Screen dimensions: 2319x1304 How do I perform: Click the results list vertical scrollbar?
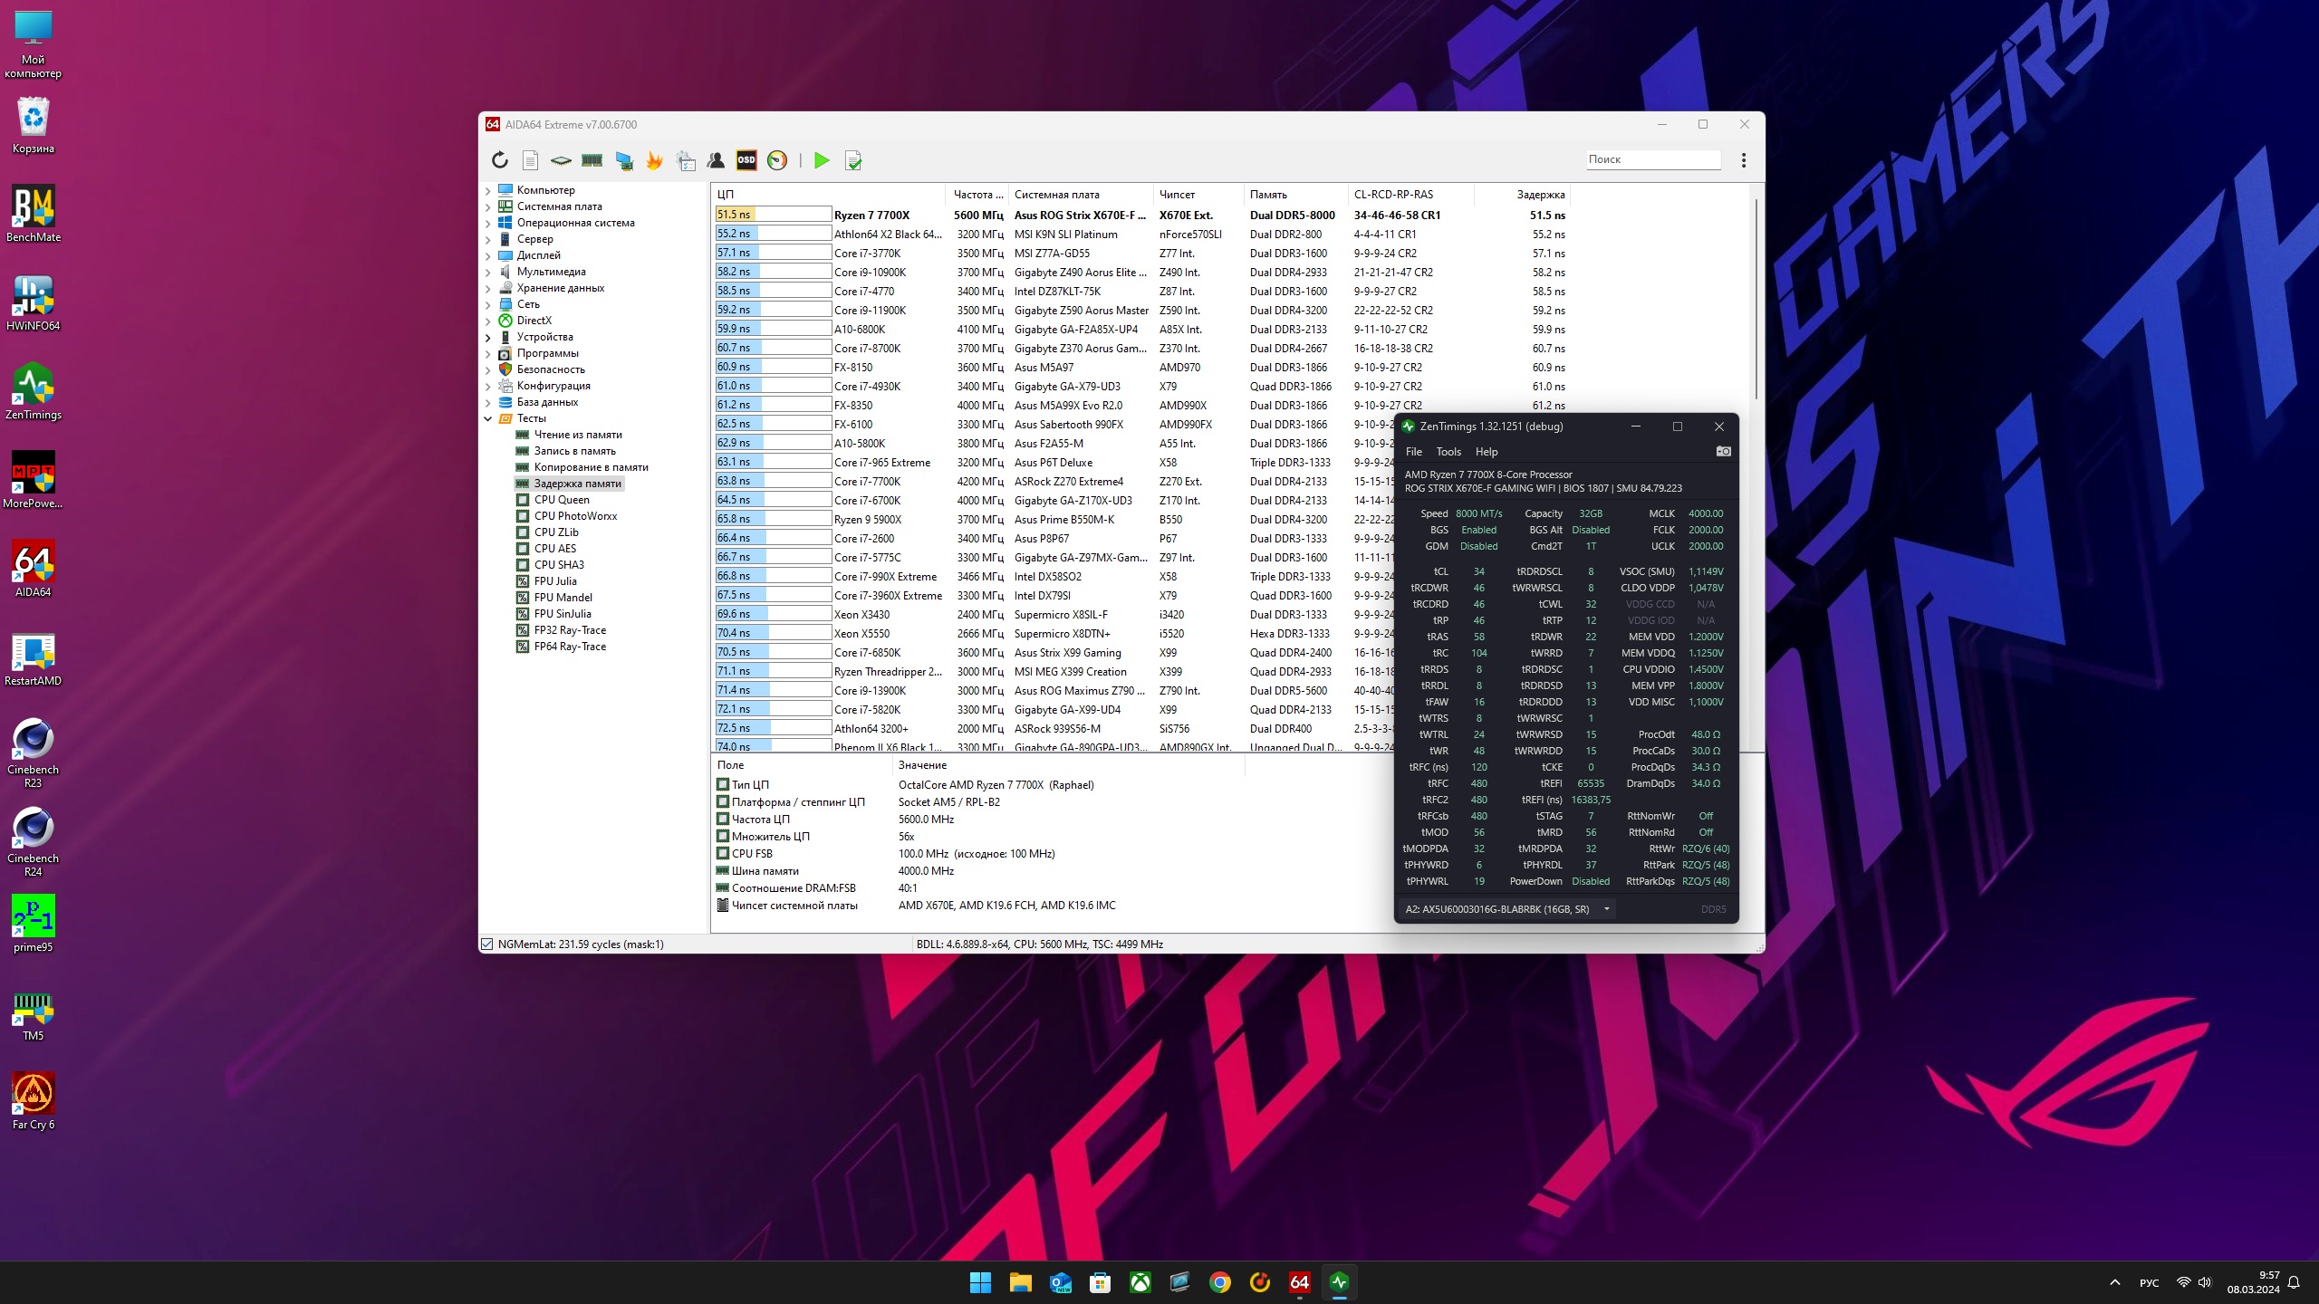[1756, 299]
